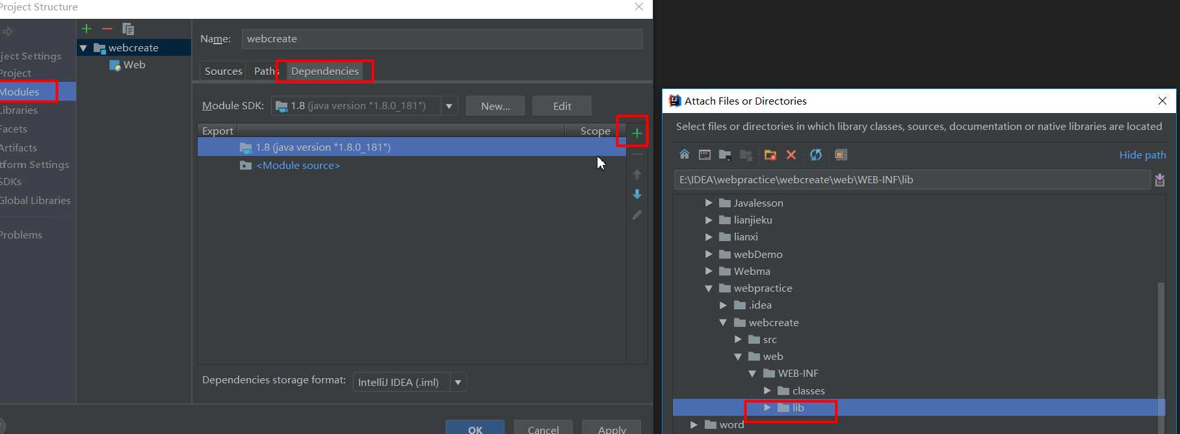Viewport: 1180px width, 434px height.
Task: Click the Edit SDK button
Action: tap(562, 106)
